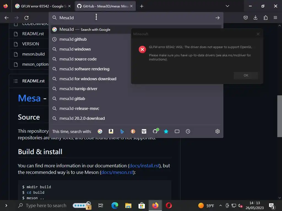Select 'mesa3d 20.2.0 download' suggestion

(136, 118)
